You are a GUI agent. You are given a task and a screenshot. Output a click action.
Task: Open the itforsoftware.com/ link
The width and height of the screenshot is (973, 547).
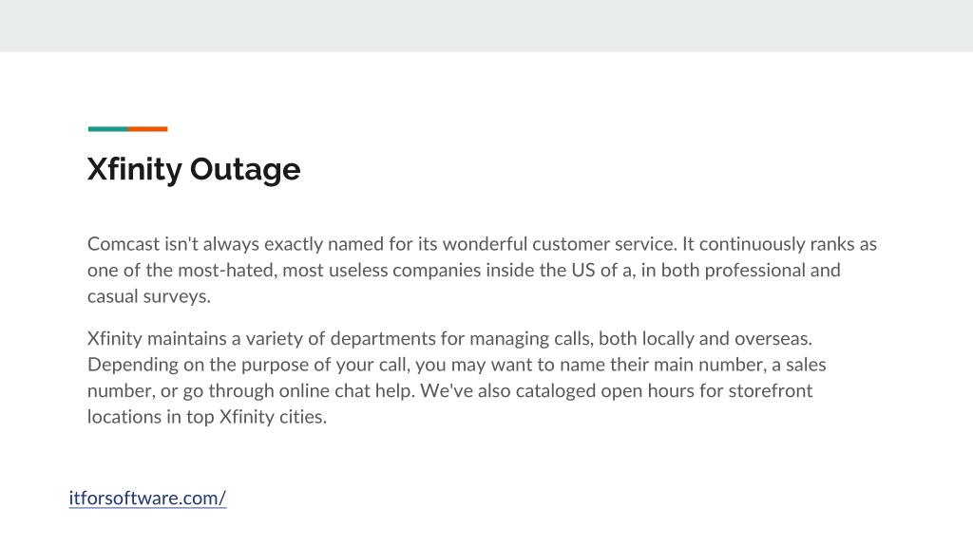[147, 498]
